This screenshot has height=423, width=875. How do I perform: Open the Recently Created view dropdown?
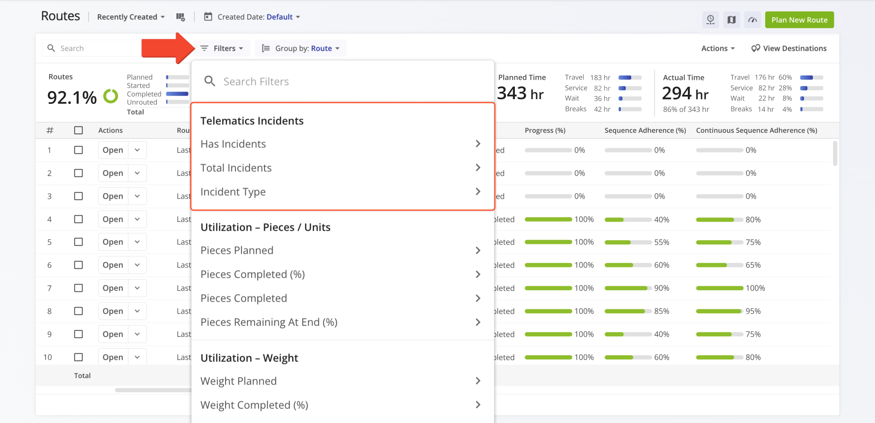(131, 17)
